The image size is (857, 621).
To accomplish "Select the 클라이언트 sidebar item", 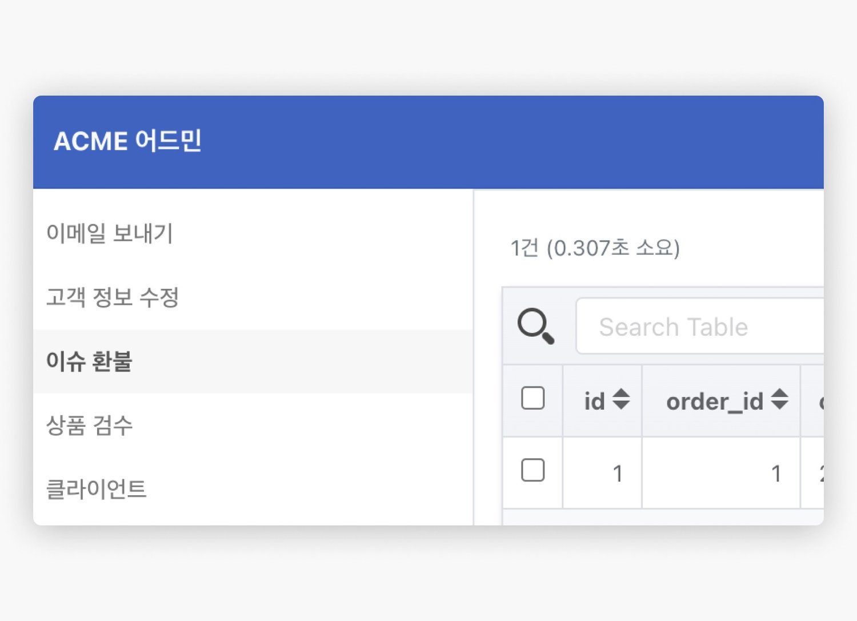I will [97, 489].
